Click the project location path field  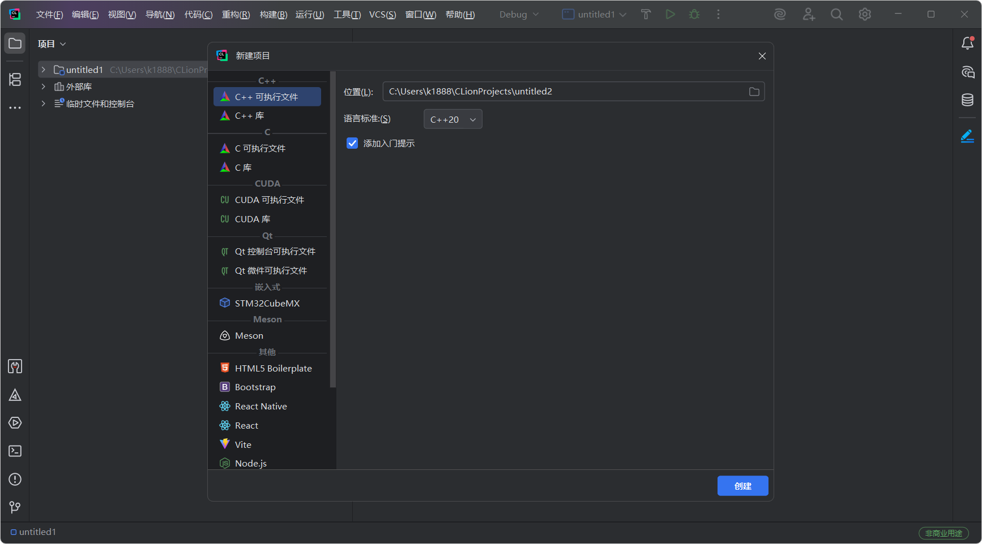[573, 92]
